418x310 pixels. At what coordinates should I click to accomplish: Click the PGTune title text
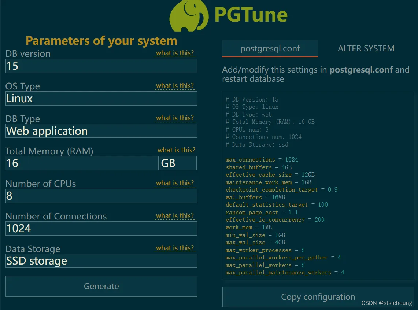tap(251, 15)
